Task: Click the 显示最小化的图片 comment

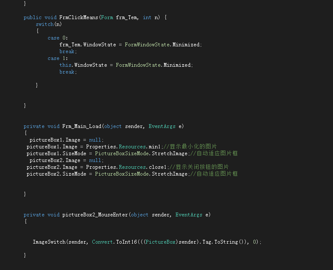Action: (190, 147)
